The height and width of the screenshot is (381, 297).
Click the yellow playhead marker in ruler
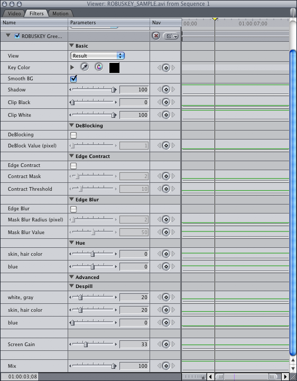click(215, 19)
